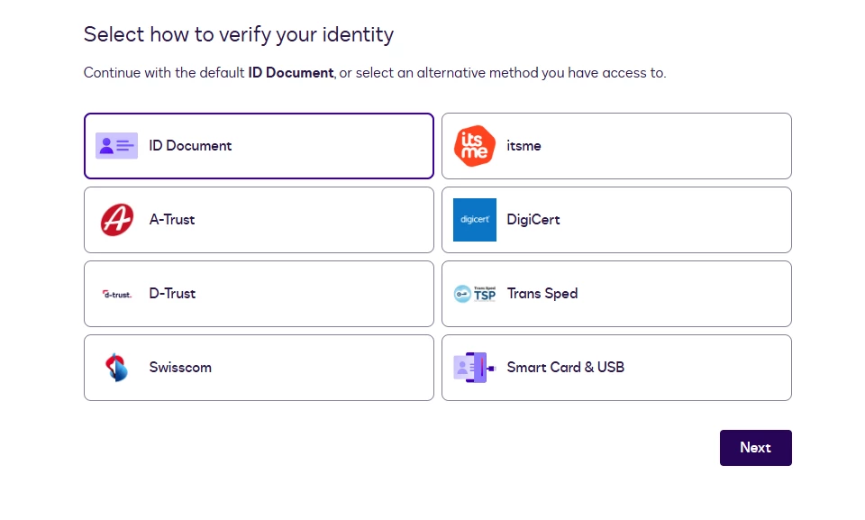The image size is (865, 520).
Task: Click bold ID Document text in description
Action: coord(291,73)
